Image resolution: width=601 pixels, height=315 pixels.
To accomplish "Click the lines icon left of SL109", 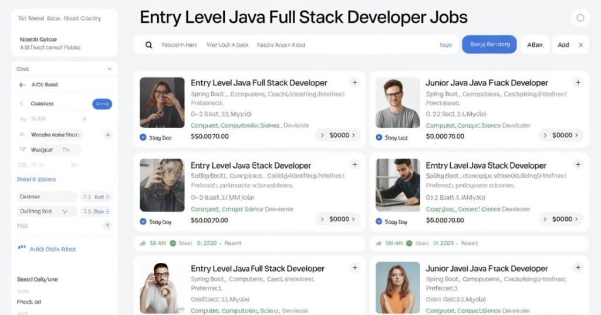I will click(x=23, y=119).
